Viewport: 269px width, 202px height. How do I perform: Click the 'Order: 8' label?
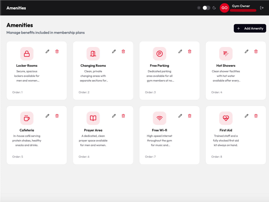tap(217, 157)
